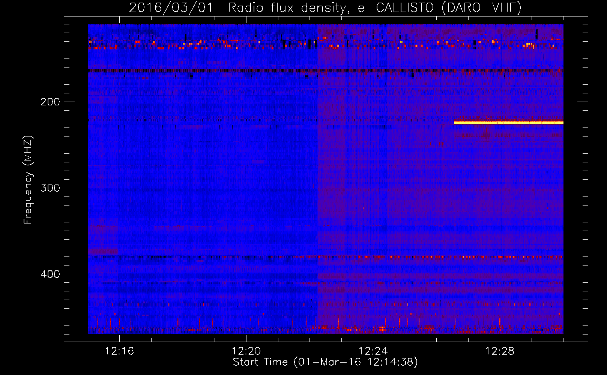Click the 'Start Time (01-Mar-16 12:14:38)' label

pos(325,362)
